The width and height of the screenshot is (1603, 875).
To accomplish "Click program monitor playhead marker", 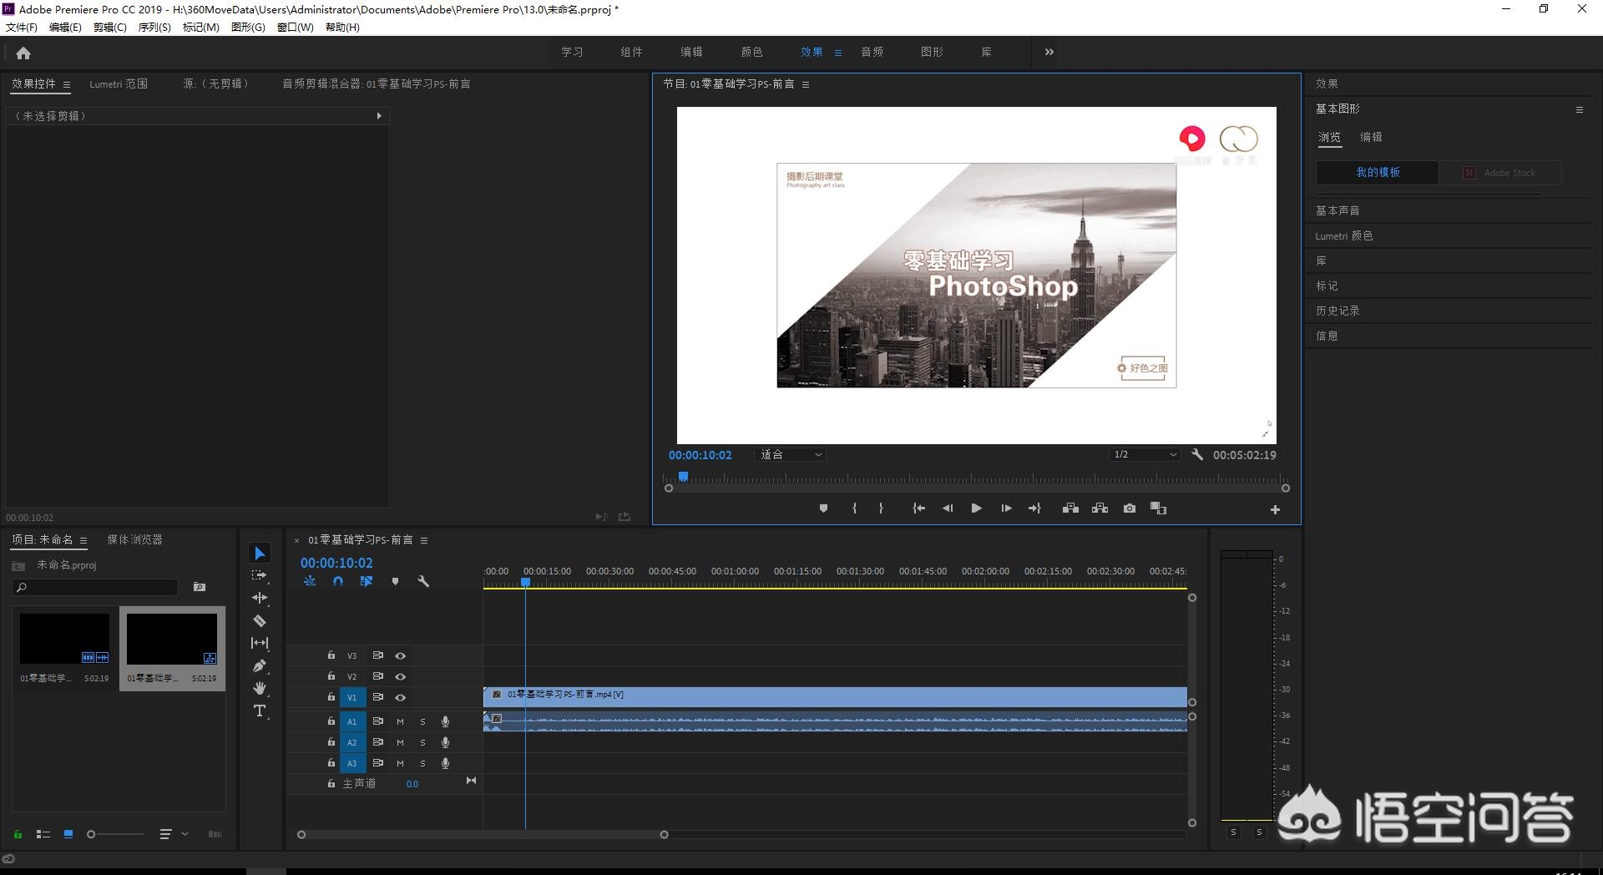I will tap(683, 477).
